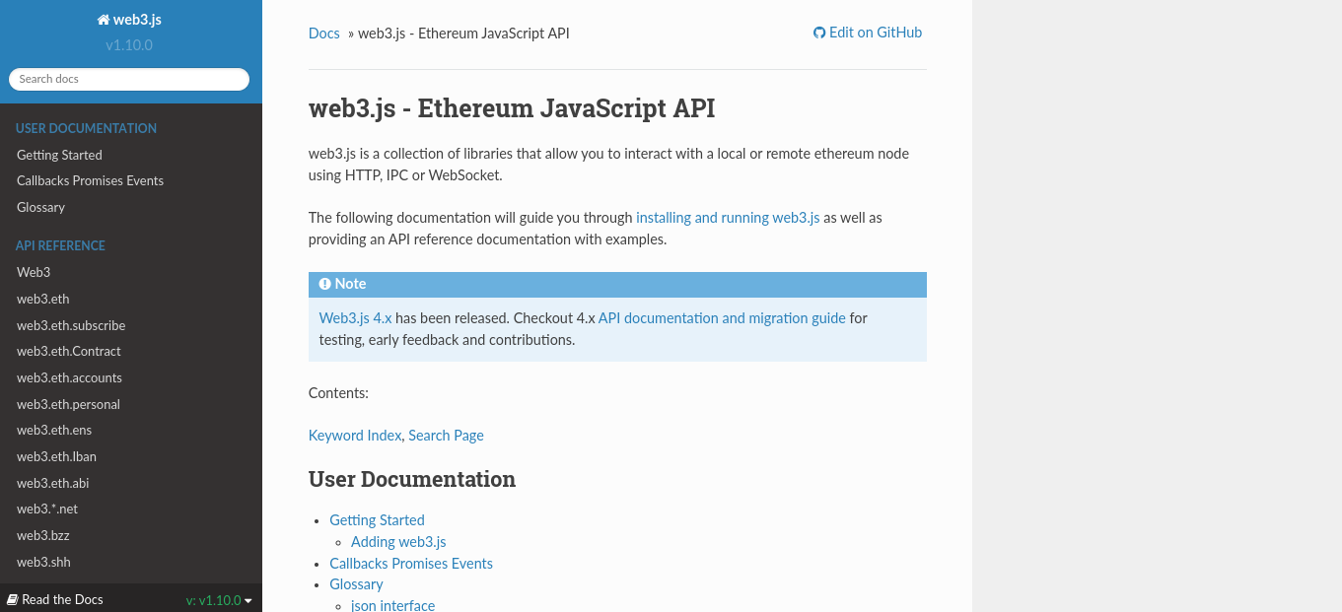Open API documentation and migration guide link
Screen dimensions: 1342x612
pyautogui.click(x=722, y=317)
